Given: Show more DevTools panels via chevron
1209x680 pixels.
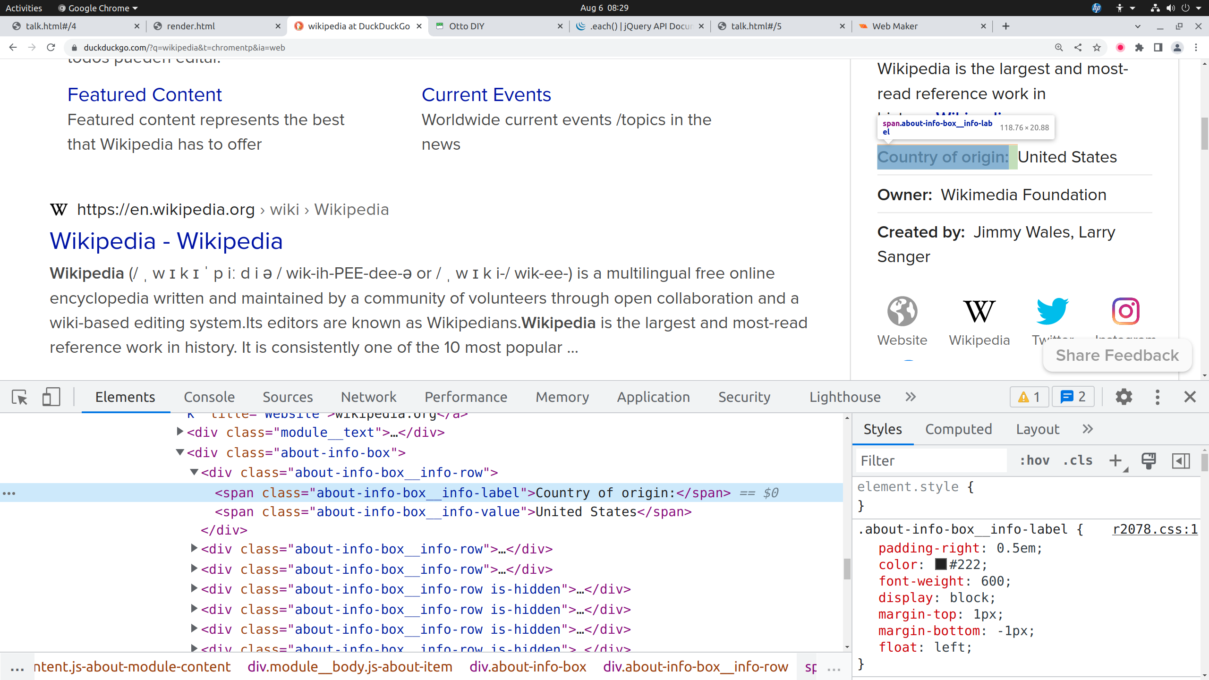Looking at the screenshot, I should click(x=911, y=397).
